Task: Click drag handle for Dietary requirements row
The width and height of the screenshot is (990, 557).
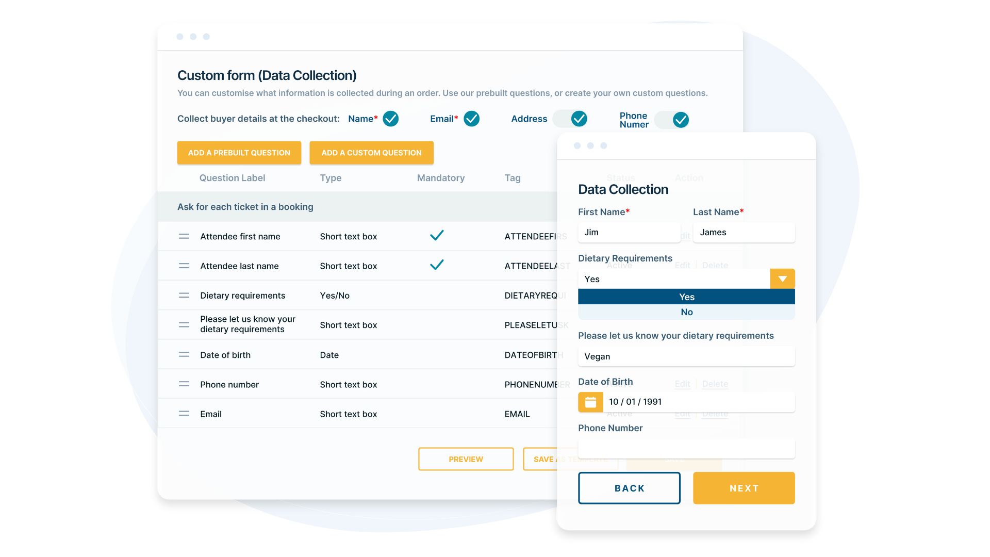Action: 184,296
